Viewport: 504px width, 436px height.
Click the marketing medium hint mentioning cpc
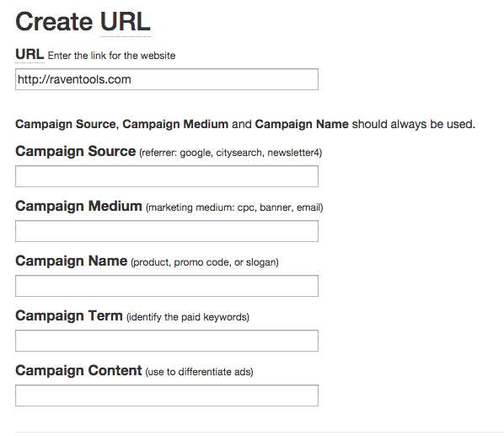coord(234,207)
